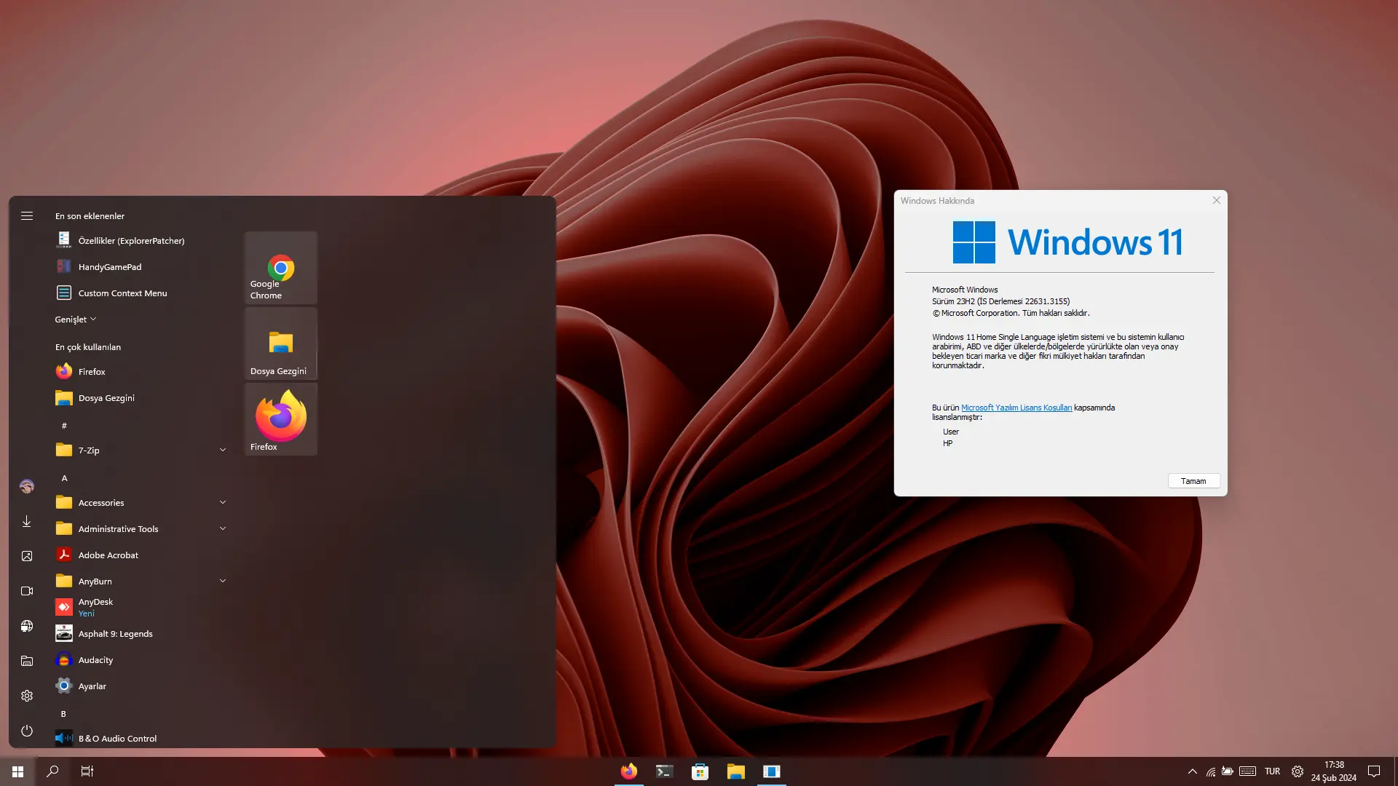
Task: Show hidden tray icons chevron
Action: pyautogui.click(x=1192, y=771)
